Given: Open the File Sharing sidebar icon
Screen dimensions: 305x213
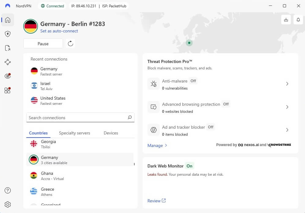Looking at the screenshot, I should 7,48.
